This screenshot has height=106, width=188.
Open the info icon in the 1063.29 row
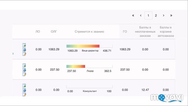24,49
